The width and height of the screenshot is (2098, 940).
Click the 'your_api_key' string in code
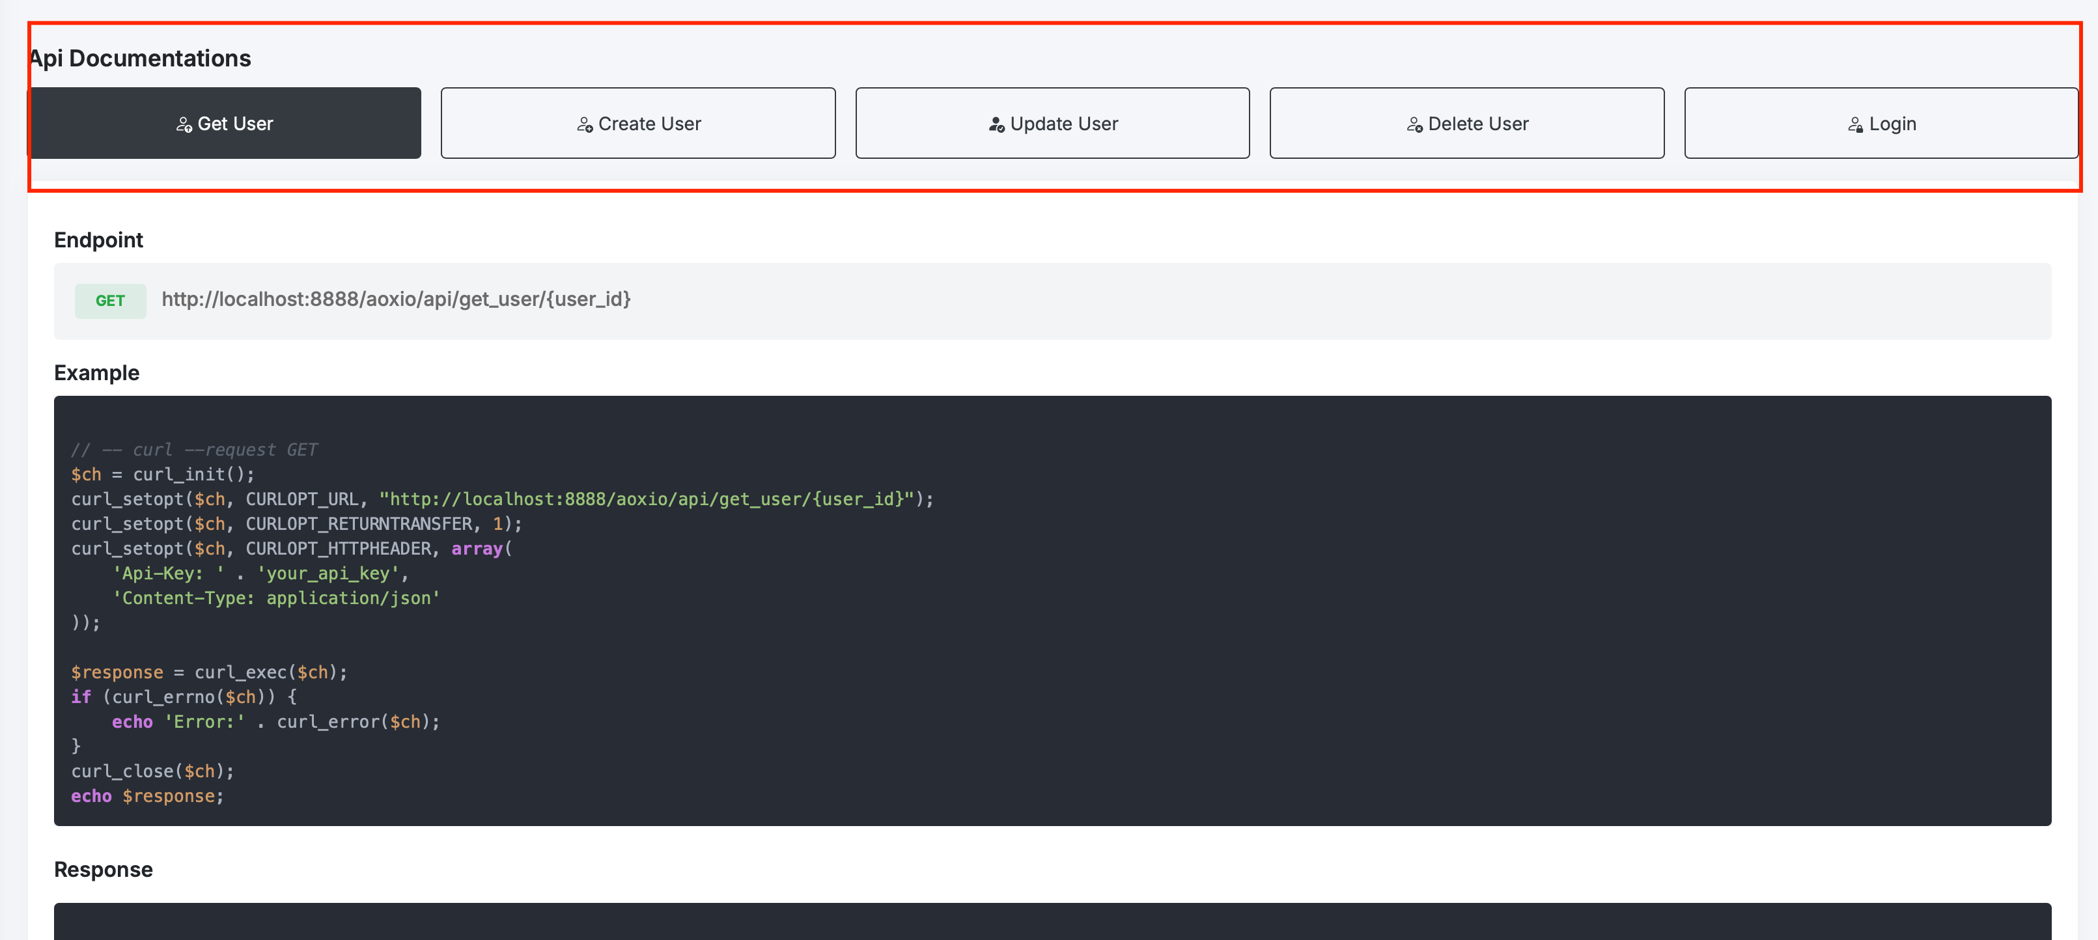point(328,574)
